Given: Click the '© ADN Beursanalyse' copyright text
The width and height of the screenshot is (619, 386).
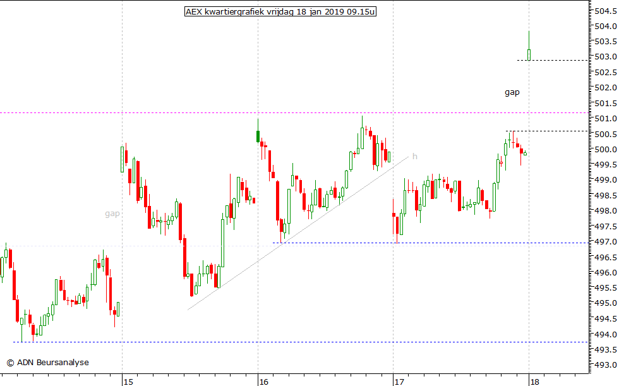Looking at the screenshot, I should click(48, 363).
